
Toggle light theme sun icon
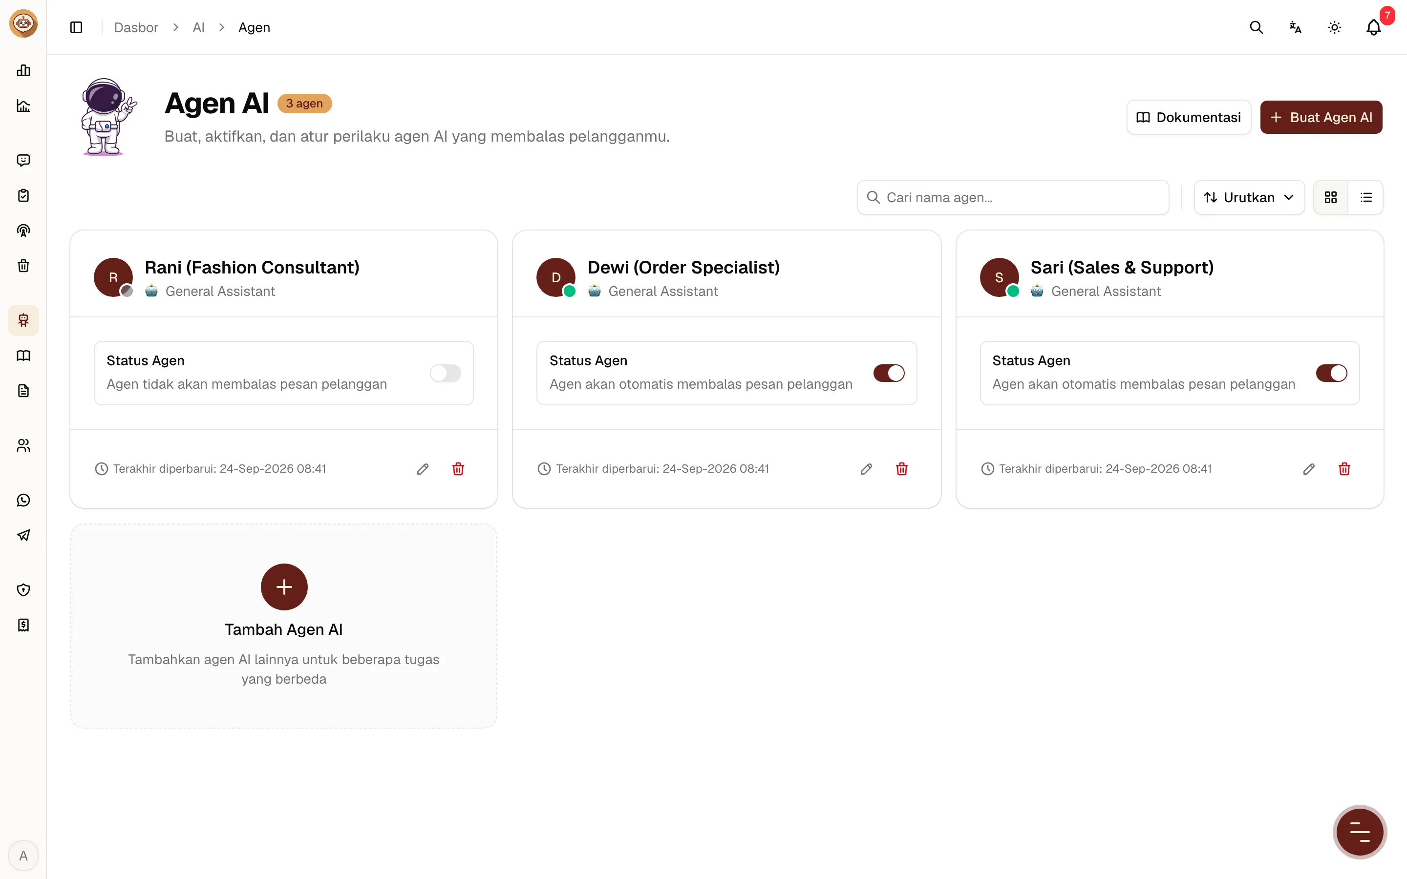point(1334,27)
